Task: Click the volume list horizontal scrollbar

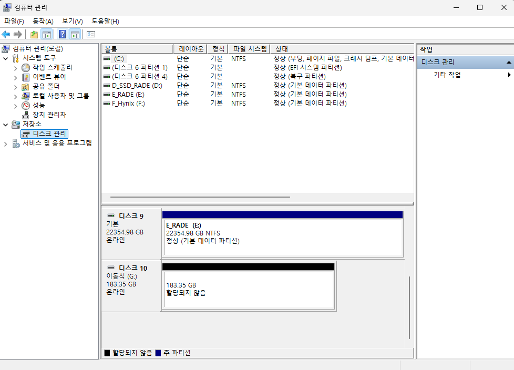Action: 200,197
